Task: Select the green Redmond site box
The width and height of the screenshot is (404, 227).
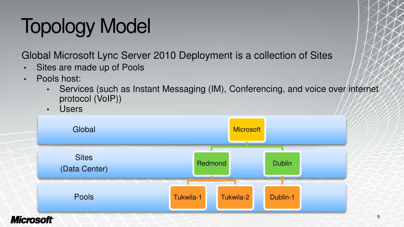Action: point(211,164)
